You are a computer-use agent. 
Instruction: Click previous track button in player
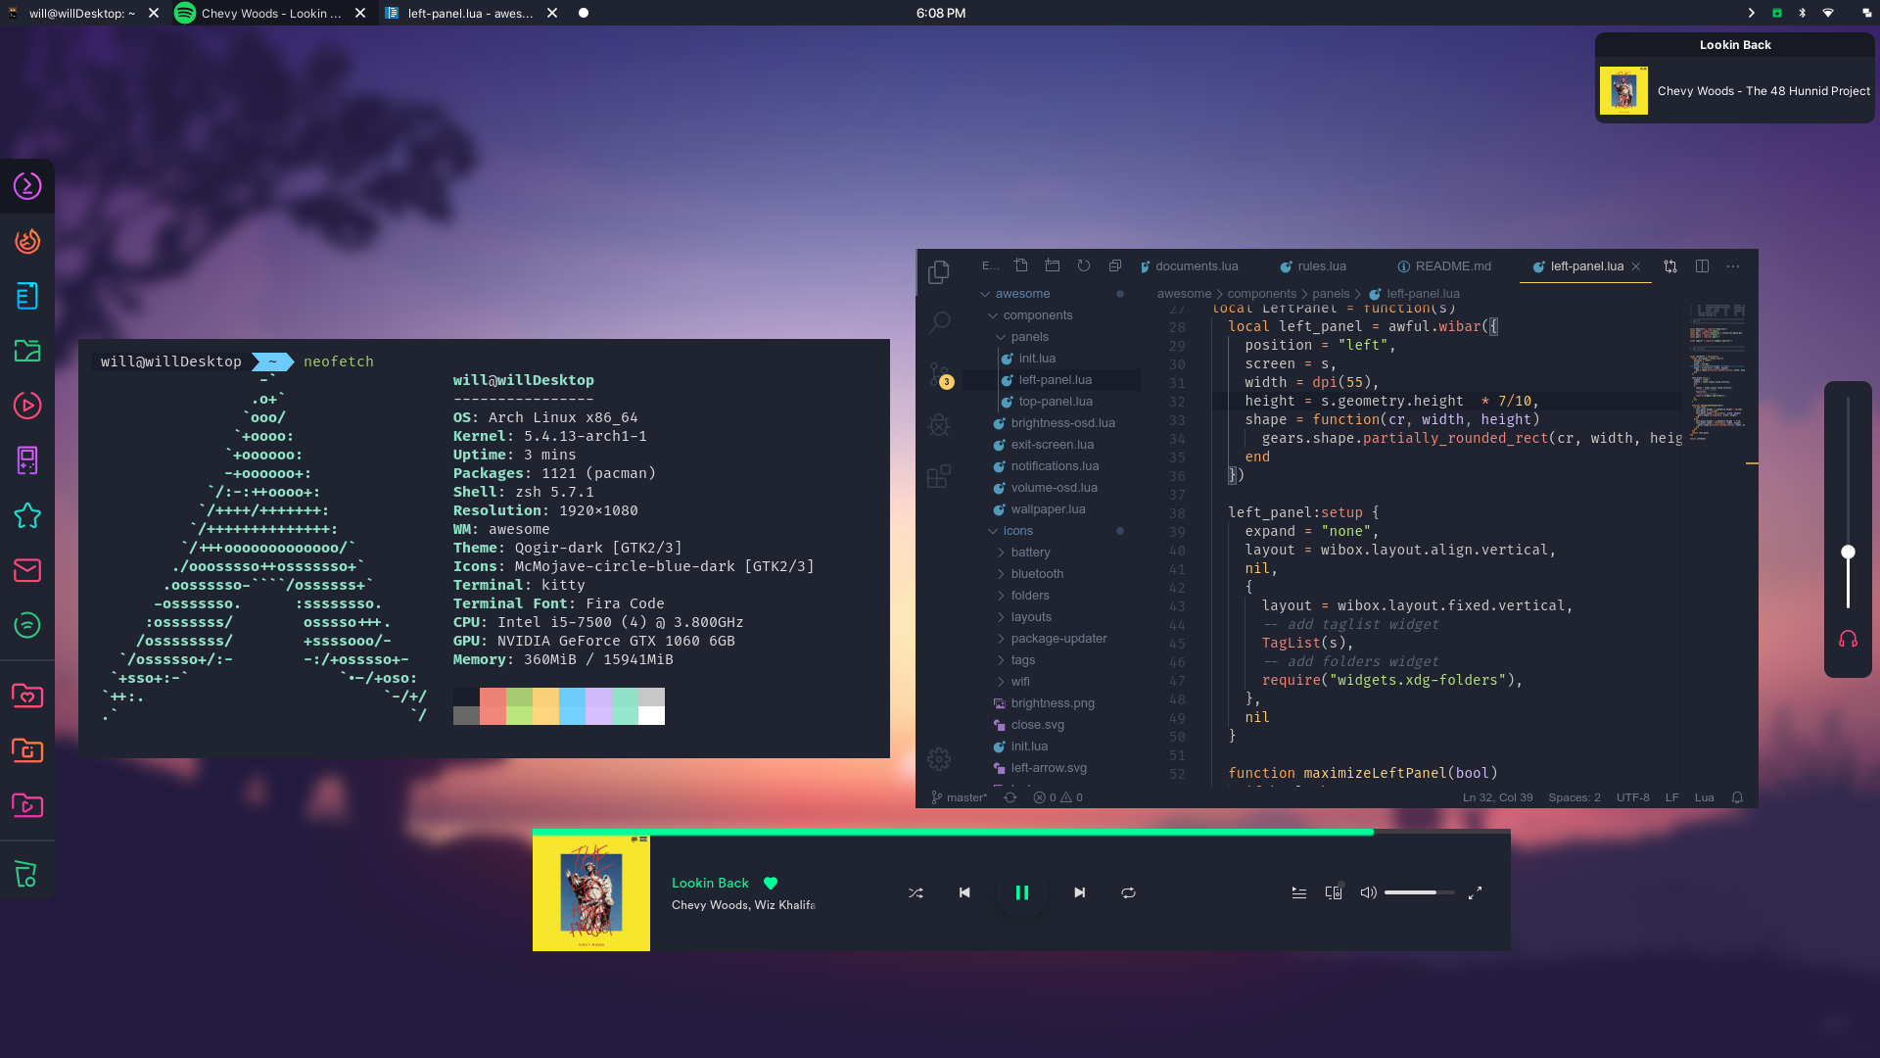coord(964,891)
